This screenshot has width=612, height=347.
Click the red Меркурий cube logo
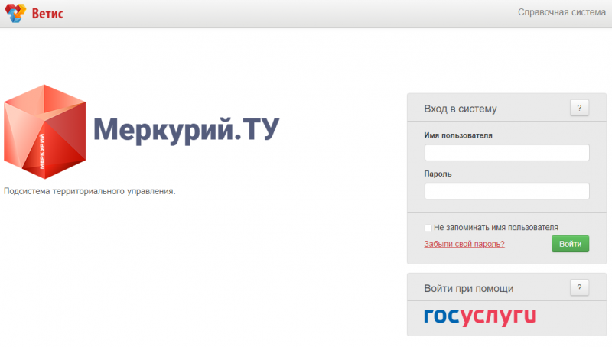45,131
